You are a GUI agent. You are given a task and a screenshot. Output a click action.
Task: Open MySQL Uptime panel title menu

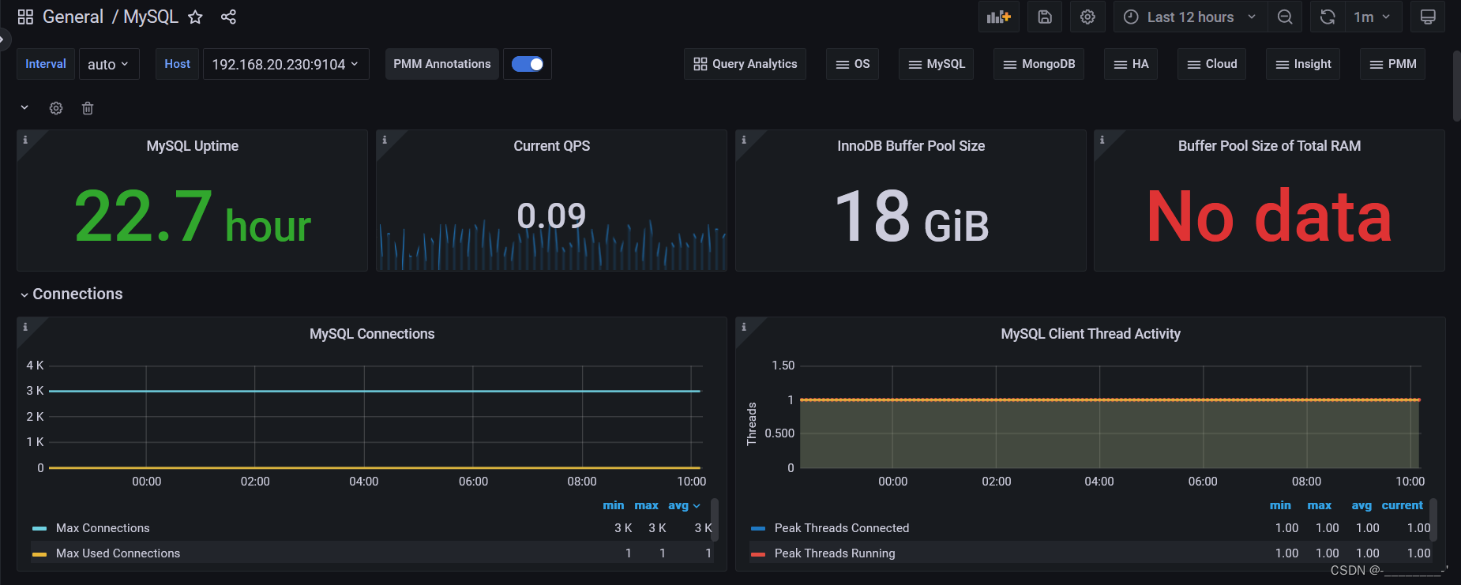point(193,146)
